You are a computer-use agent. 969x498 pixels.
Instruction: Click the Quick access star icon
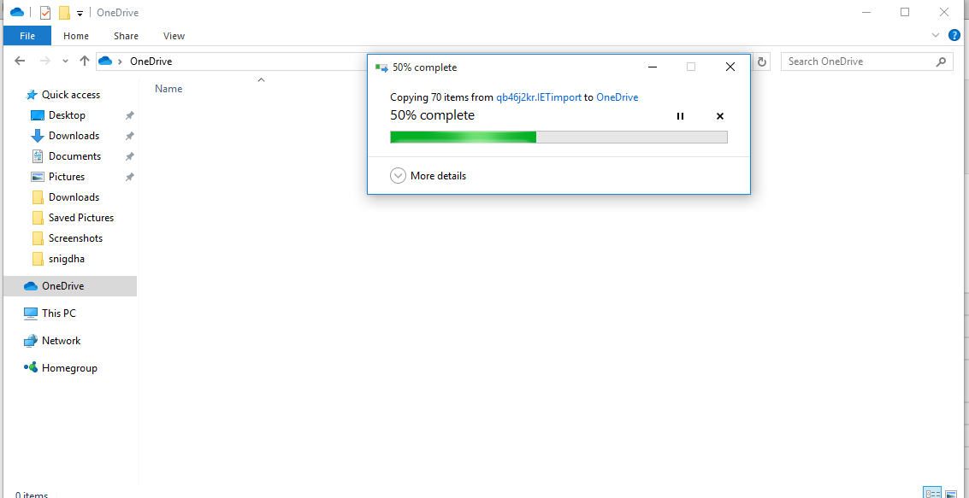tap(32, 95)
